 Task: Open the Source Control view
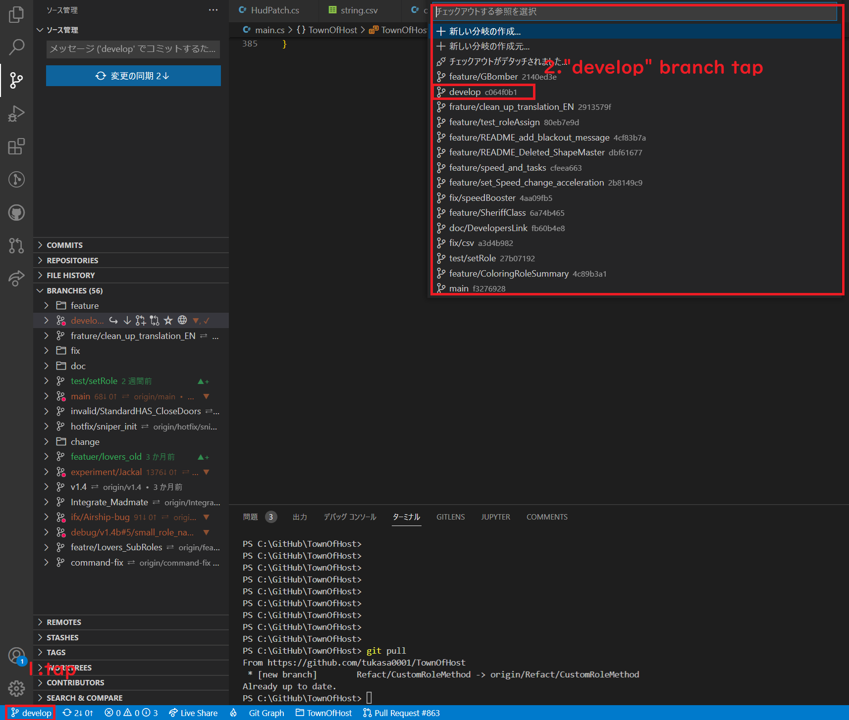tap(16, 80)
